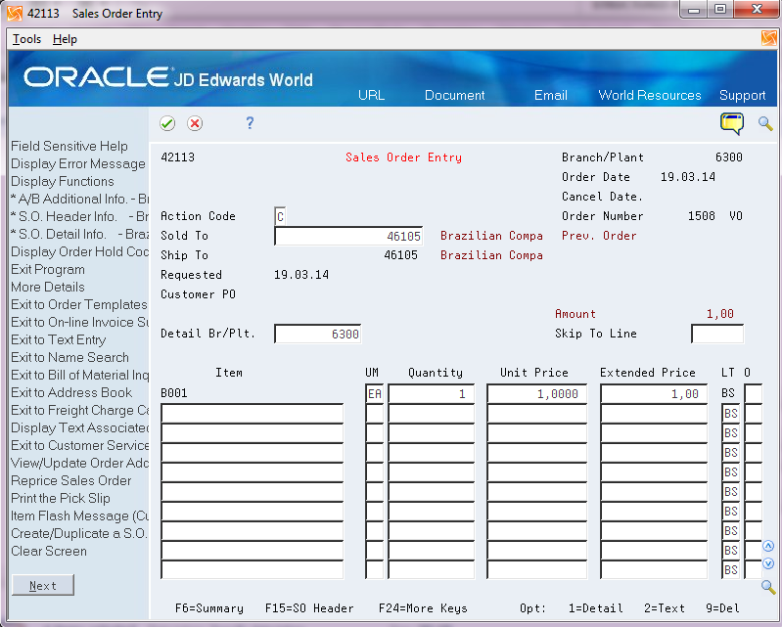The image size is (782, 627).
Task: Select Display Text Associated option
Action: 79,427
